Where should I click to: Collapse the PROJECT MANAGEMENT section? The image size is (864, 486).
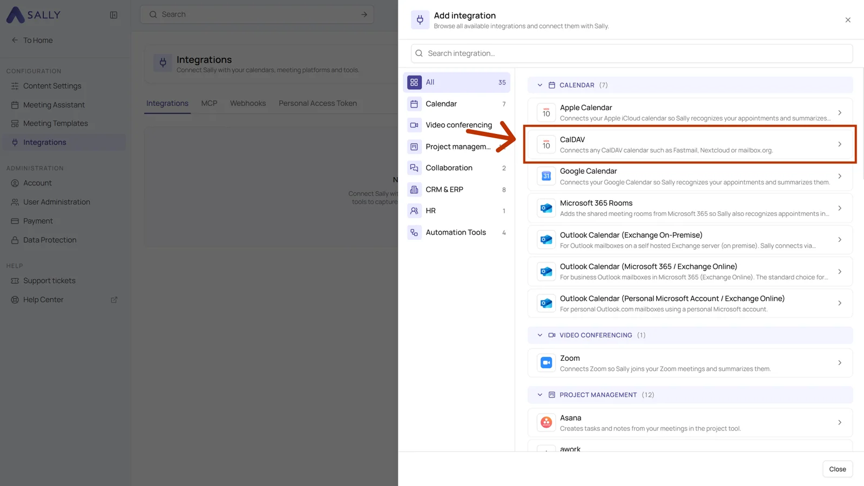click(x=539, y=395)
